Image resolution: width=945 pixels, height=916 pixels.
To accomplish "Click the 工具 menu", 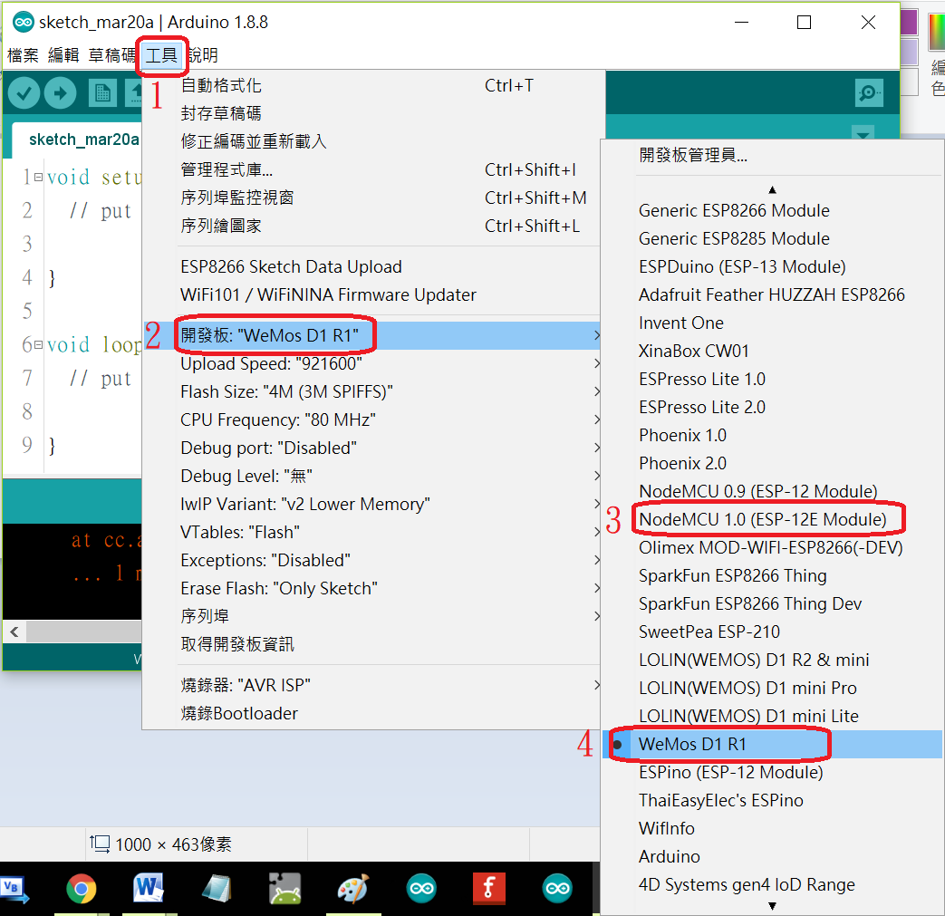I will [x=161, y=55].
